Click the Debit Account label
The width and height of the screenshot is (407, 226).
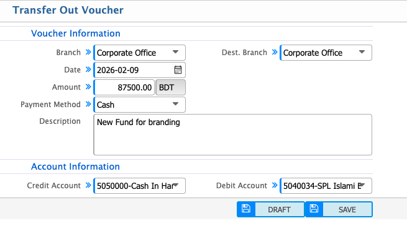[x=242, y=185]
